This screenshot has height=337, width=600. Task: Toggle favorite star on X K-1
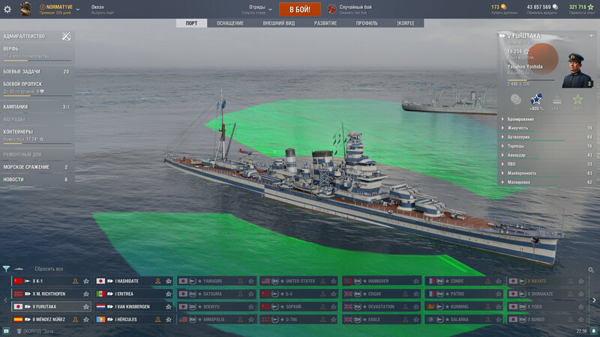pos(86,282)
